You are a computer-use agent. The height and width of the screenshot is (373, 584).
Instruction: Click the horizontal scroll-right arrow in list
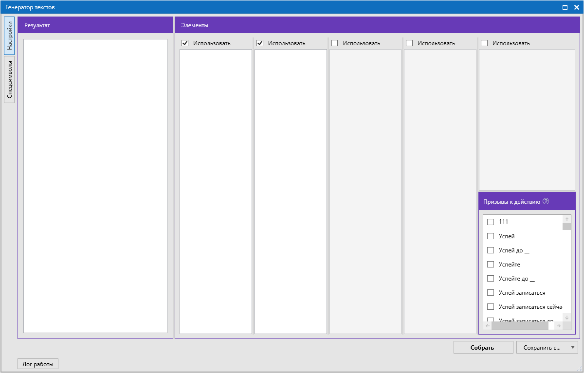558,326
